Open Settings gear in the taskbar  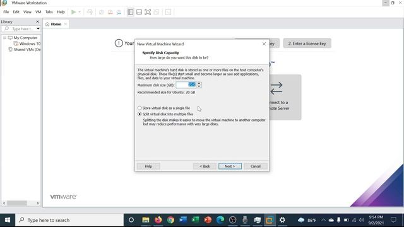pyautogui.click(x=282, y=220)
